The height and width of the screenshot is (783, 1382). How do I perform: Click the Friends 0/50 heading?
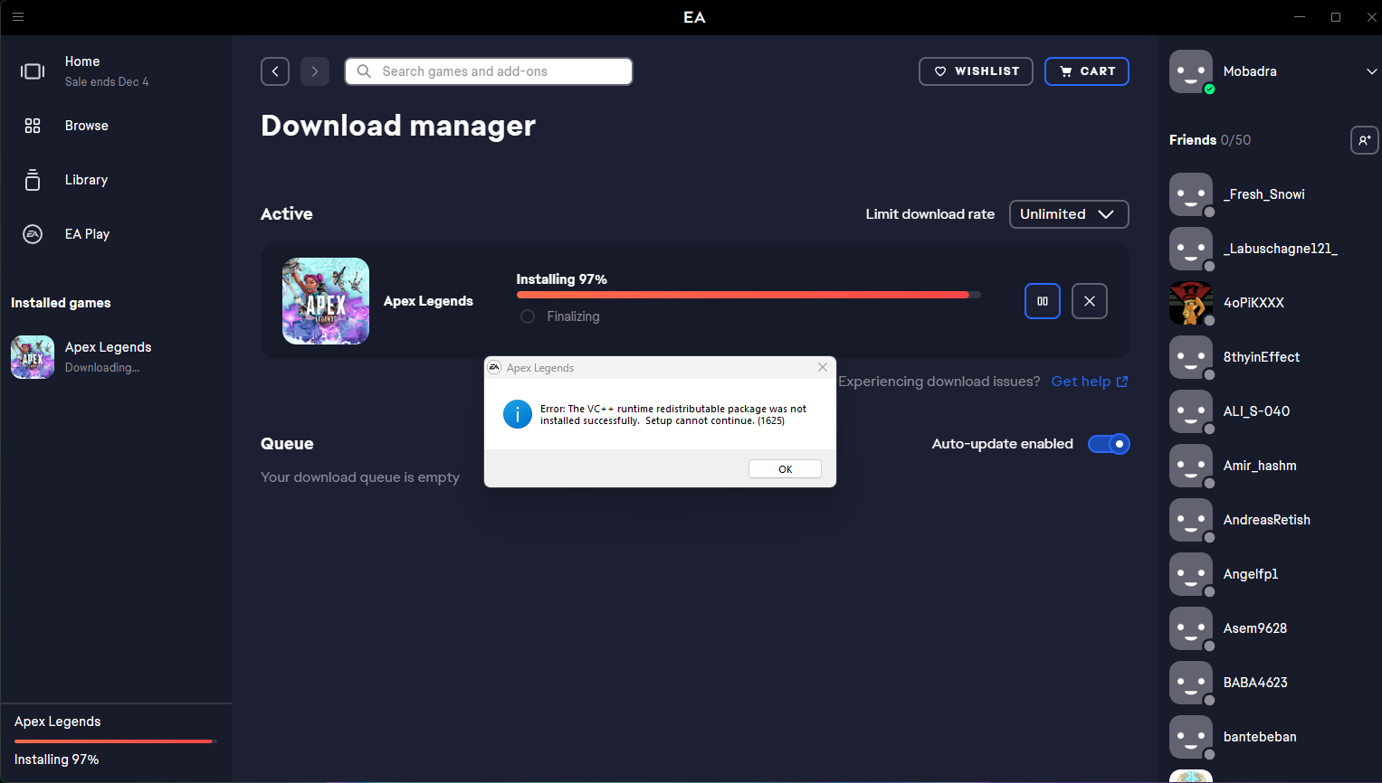(x=1210, y=140)
